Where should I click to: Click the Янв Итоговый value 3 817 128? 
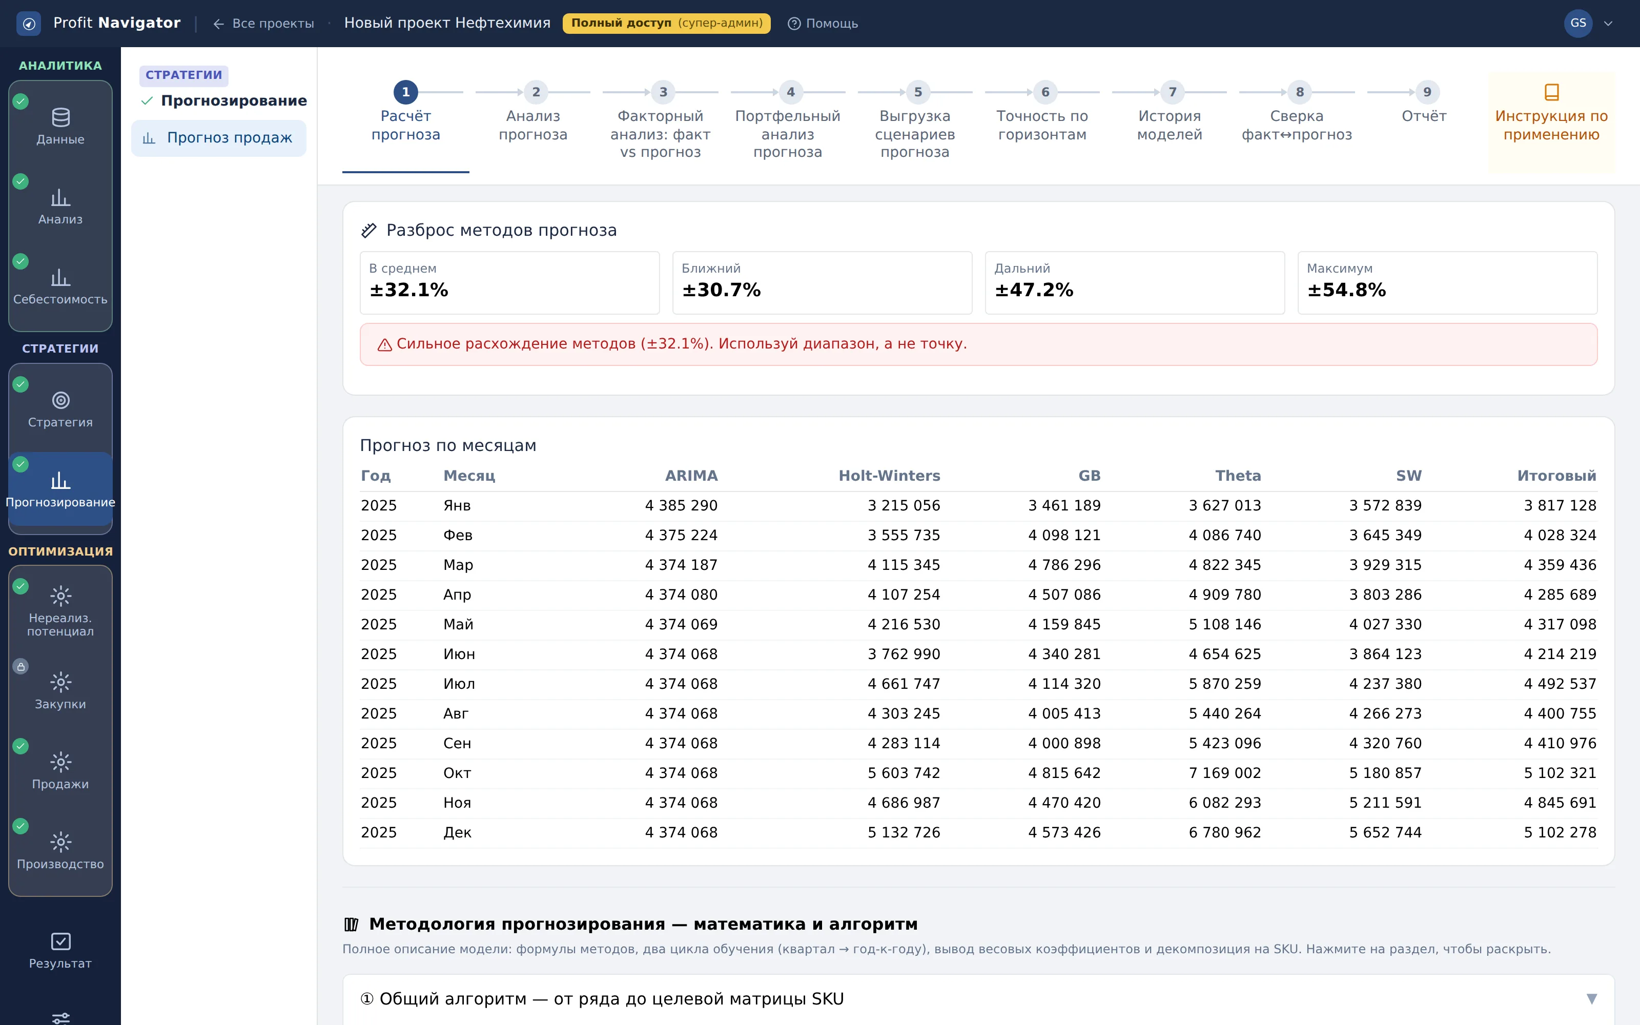coord(1560,506)
